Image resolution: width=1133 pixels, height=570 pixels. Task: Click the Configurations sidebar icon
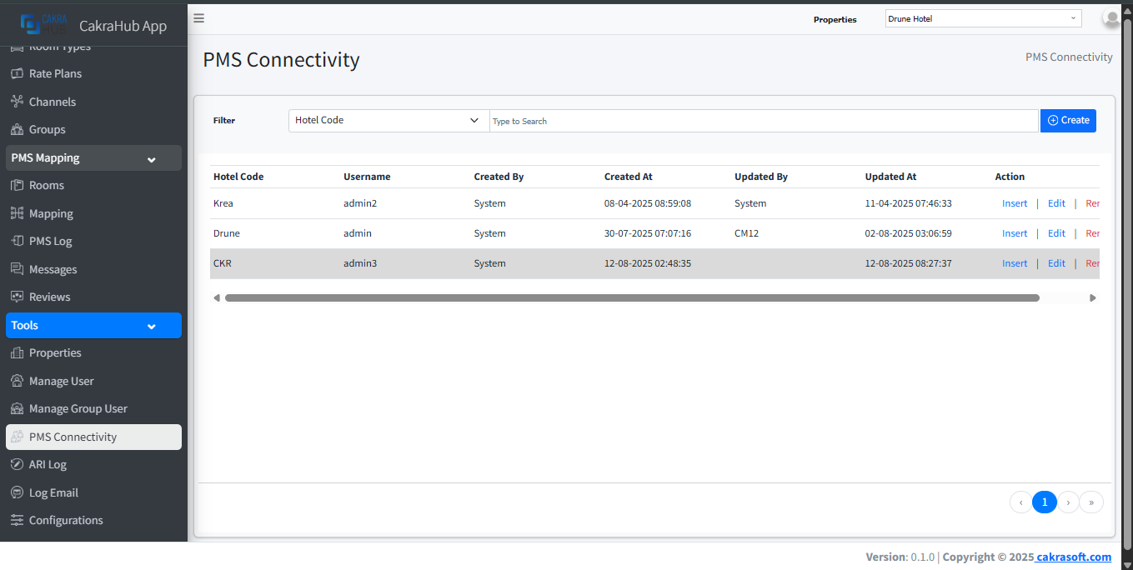(18, 520)
